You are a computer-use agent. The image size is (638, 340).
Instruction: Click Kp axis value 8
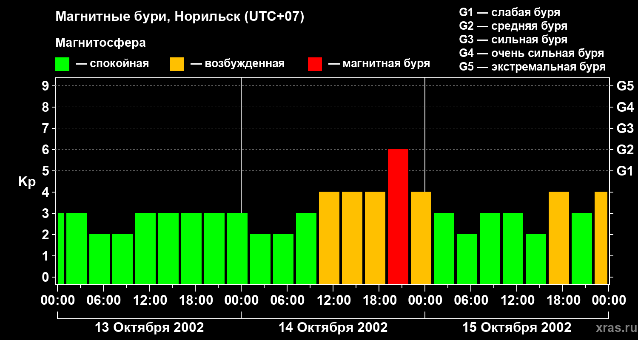click(x=46, y=107)
